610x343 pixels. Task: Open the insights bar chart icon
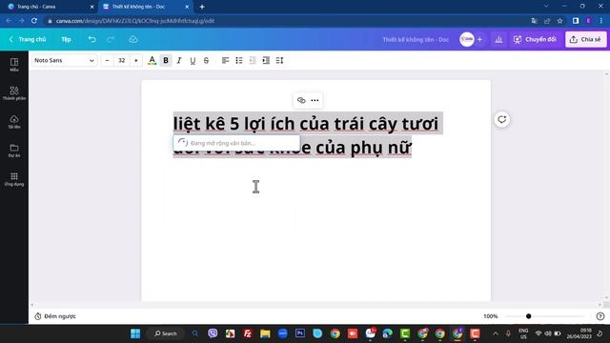coord(498,39)
